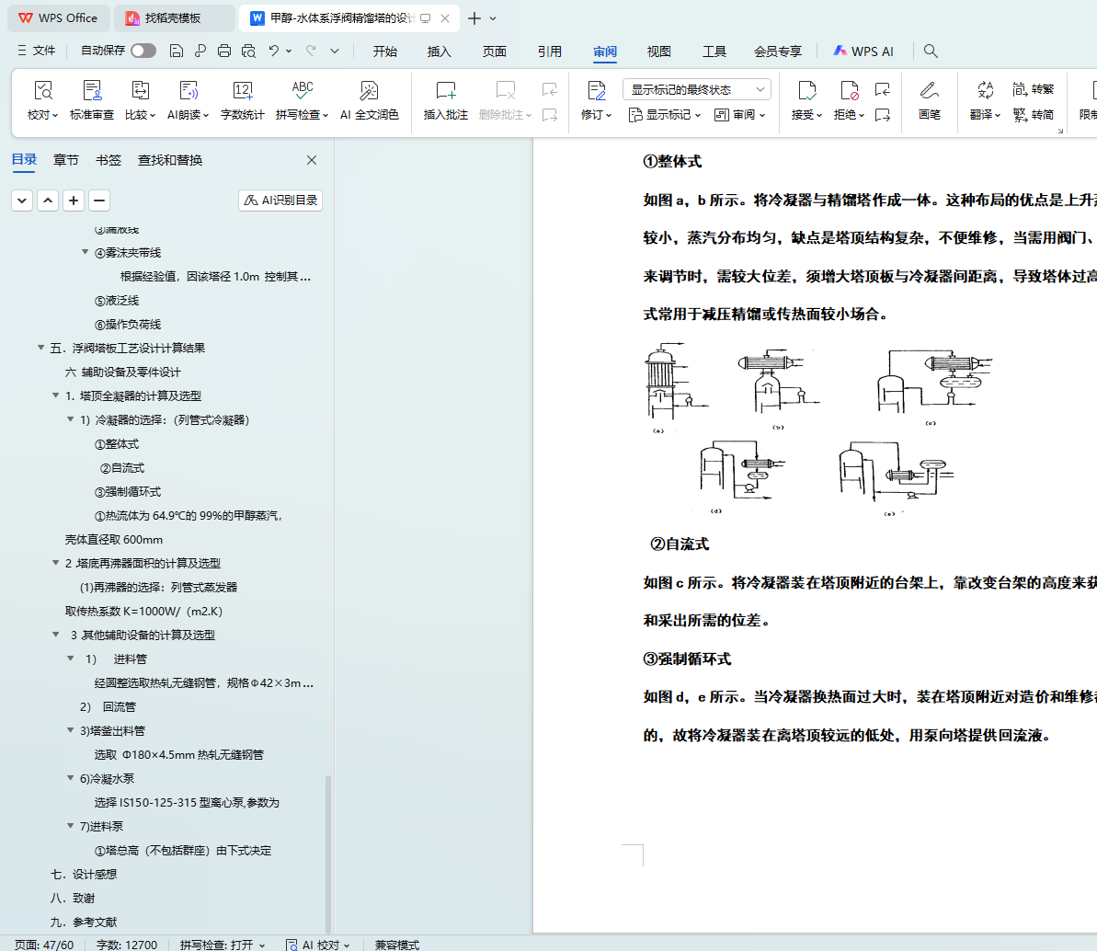Screen dimensions: 1097x951
Task: Close the navigation side panel
Action: [312, 160]
